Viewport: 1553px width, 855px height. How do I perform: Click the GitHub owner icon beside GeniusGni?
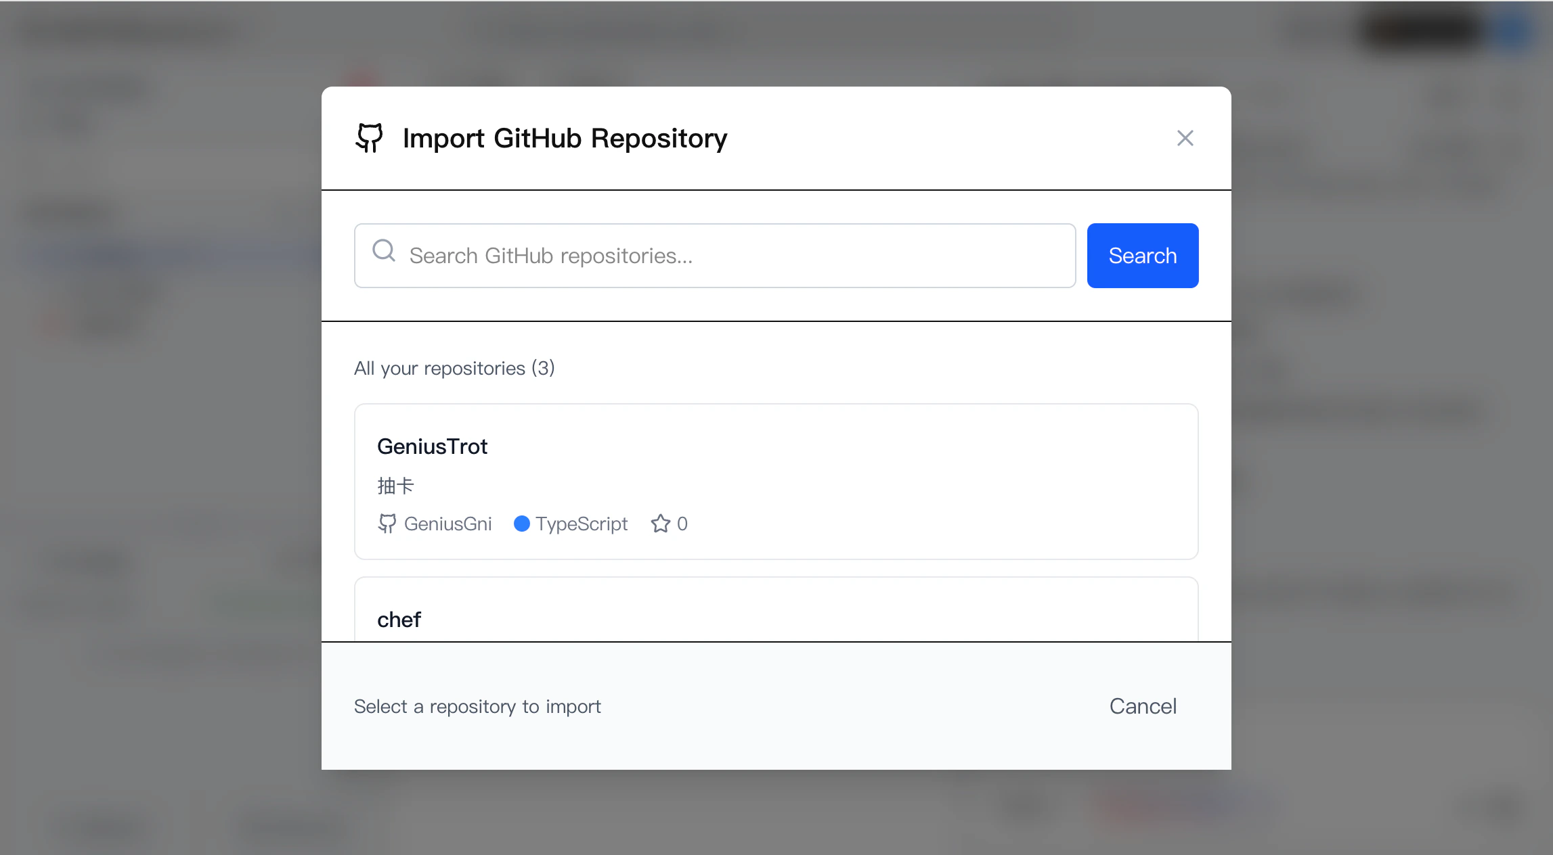tap(387, 524)
